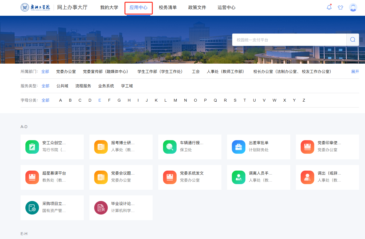Open the 采购项目立项 teal icon
Screen dimensions: 365x239
(32, 208)
